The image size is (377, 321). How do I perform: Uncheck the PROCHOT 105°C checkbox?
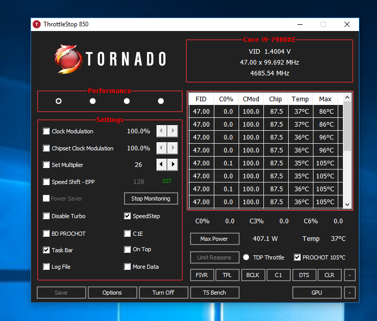[297, 257]
